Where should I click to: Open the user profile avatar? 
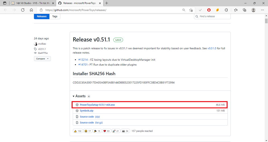pyautogui.click(x=254, y=10)
